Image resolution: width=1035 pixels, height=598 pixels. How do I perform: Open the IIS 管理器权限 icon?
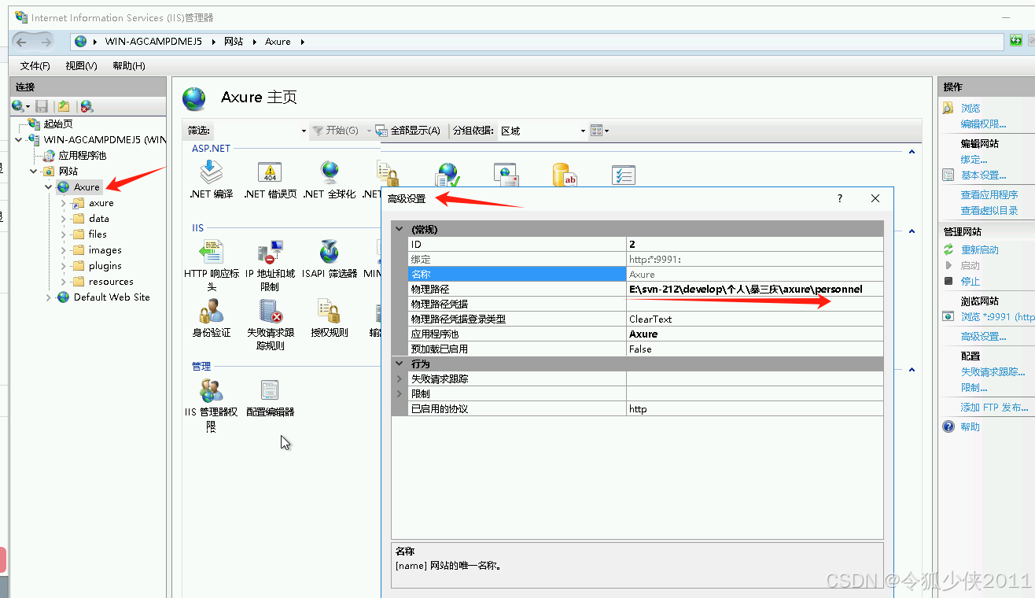211,390
